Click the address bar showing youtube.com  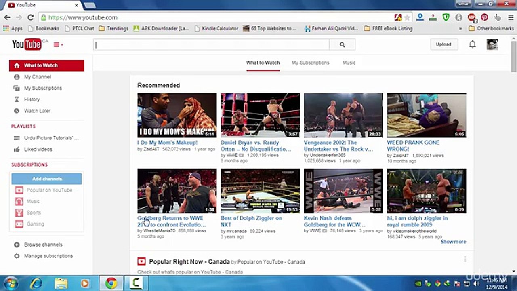[x=216, y=17]
